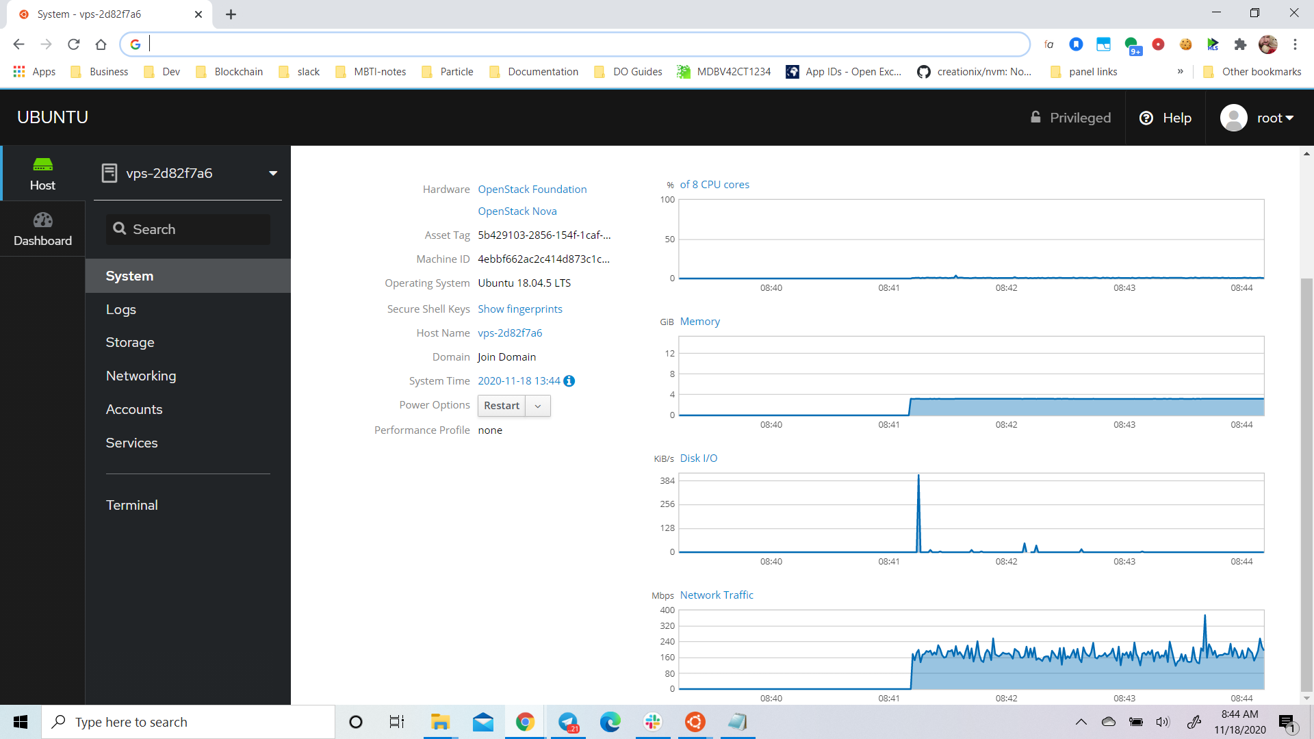Screen dimensions: 1314x739
Task: Click the Join Domain link
Action: coord(506,356)
